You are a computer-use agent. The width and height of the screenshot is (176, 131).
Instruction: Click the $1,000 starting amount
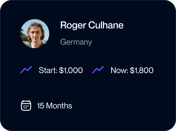point(71,70)
